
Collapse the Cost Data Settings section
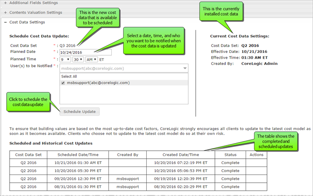tap(27, 22)
